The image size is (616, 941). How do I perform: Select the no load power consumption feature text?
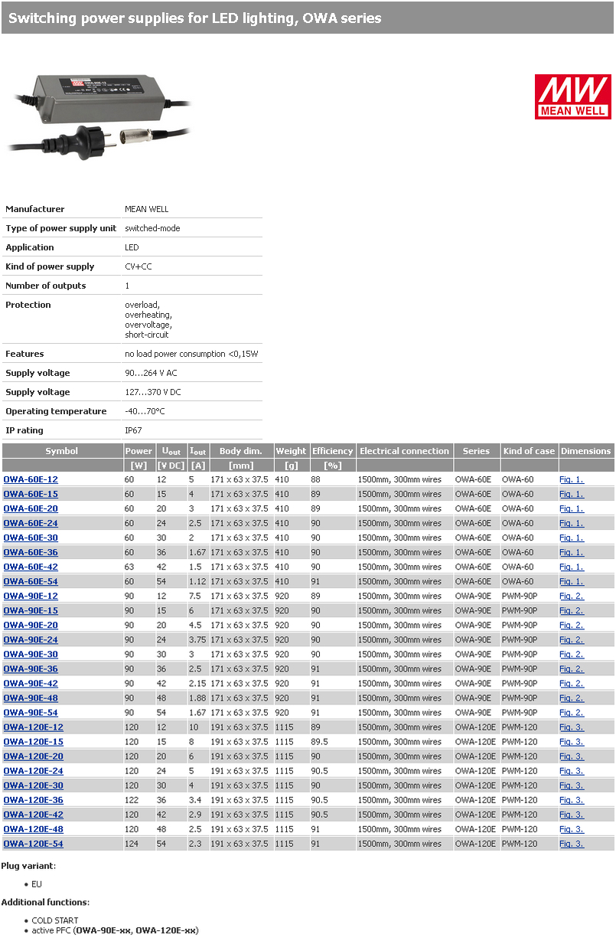click(191, 354)
